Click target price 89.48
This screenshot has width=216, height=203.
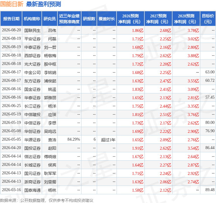[210, 190]
